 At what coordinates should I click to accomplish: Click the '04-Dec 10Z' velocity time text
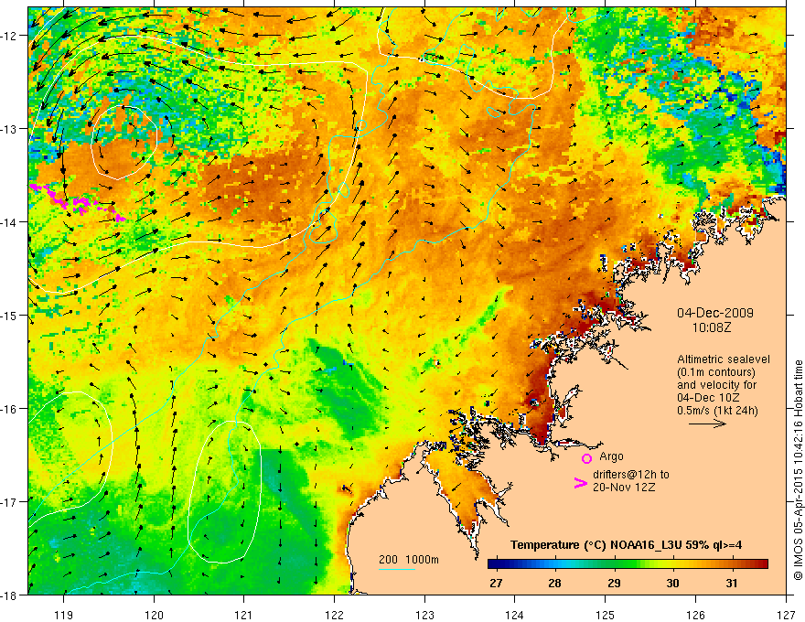708,398
